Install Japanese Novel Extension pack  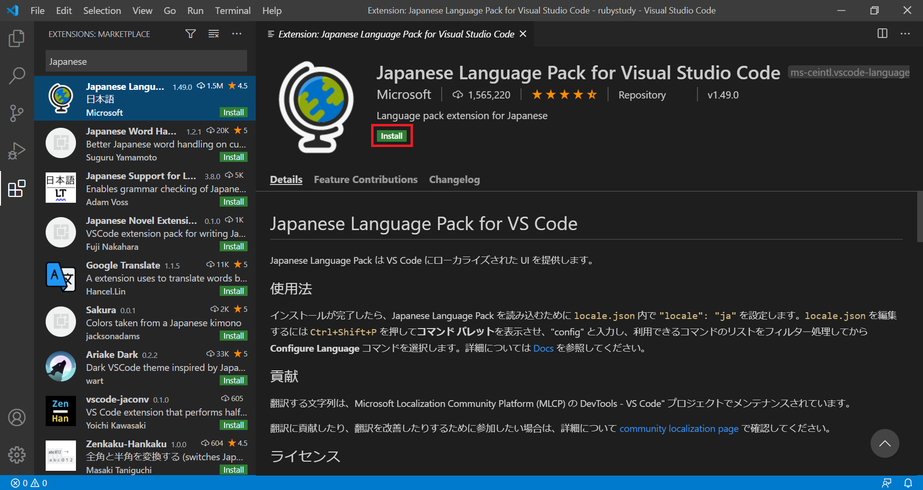234,246
